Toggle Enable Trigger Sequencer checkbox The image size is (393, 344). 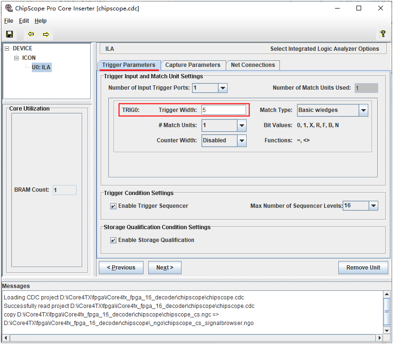[113, 206]
